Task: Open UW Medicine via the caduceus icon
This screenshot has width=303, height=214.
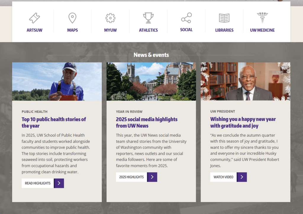Action: (262, 18)
